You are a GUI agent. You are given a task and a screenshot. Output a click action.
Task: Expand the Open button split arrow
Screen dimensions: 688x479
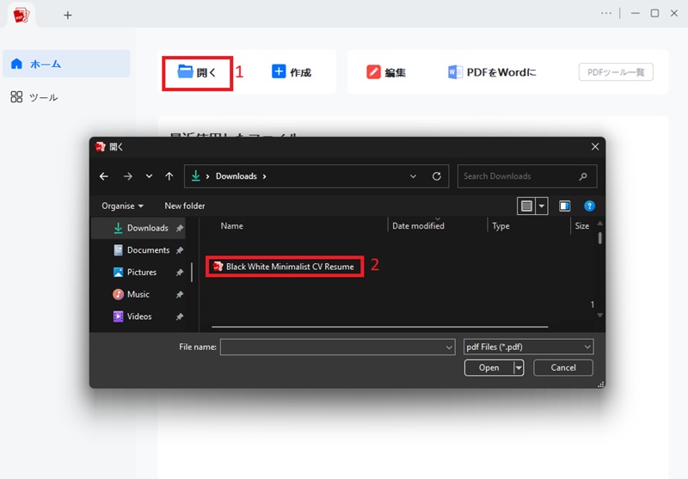click(519, 367)
